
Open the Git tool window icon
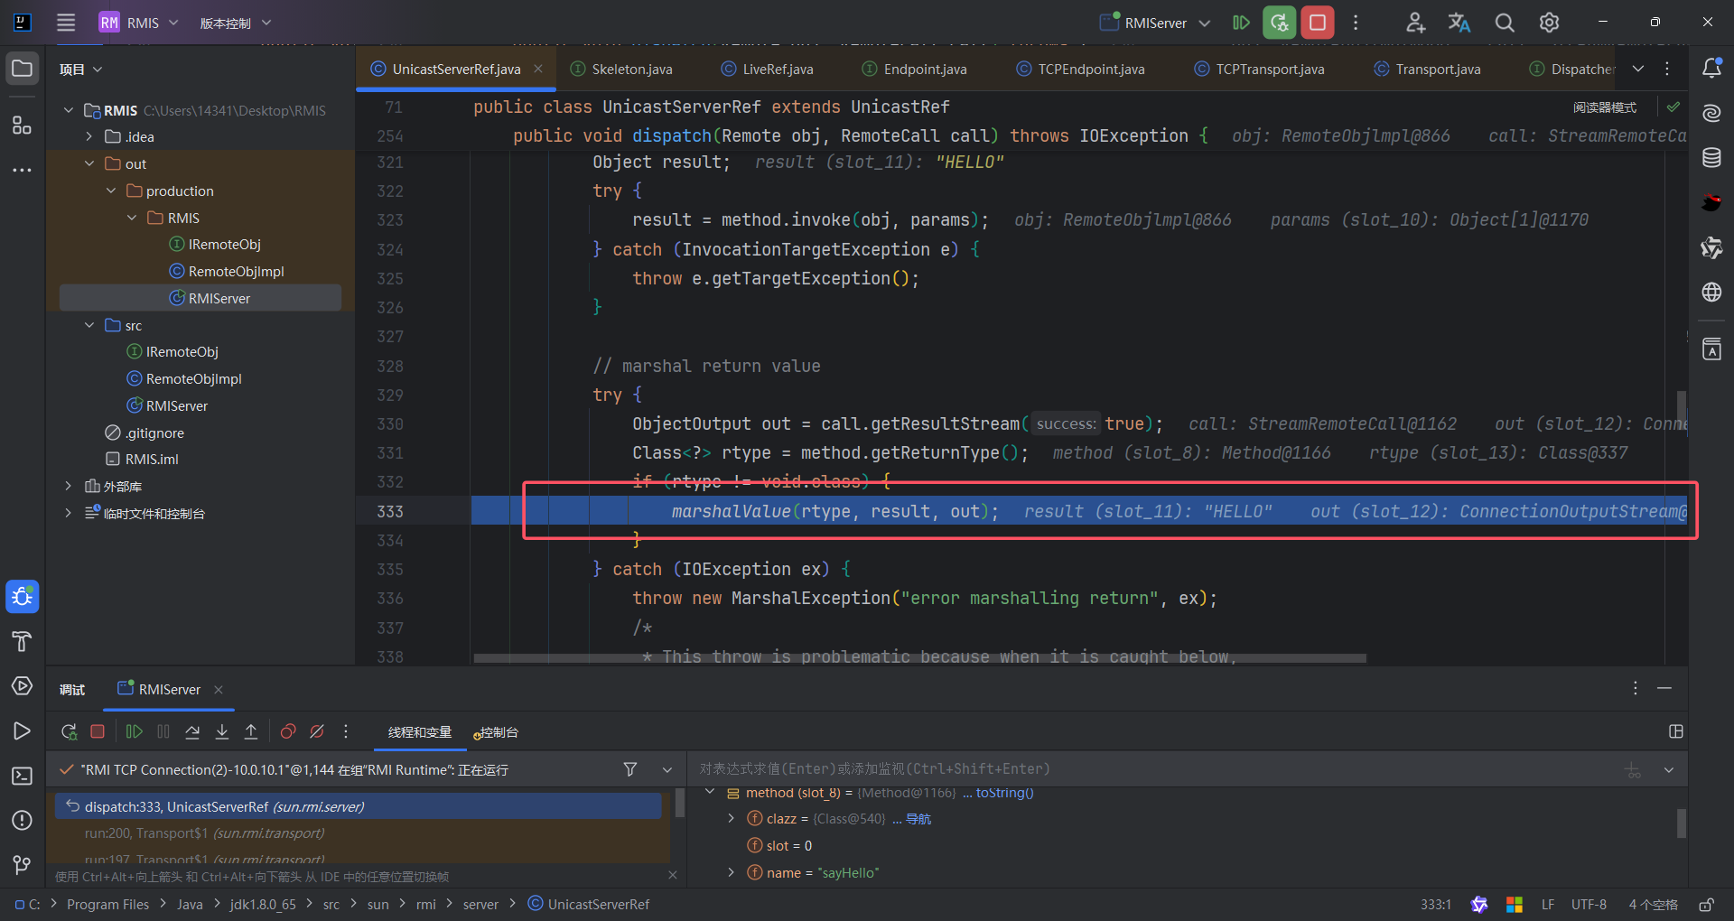[x=23, y=865]
